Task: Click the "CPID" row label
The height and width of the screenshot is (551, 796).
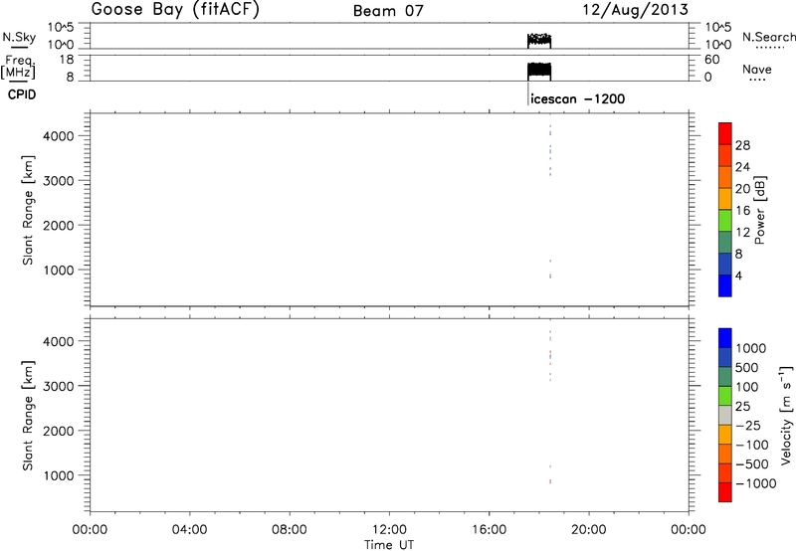Action: click(22, 94)
